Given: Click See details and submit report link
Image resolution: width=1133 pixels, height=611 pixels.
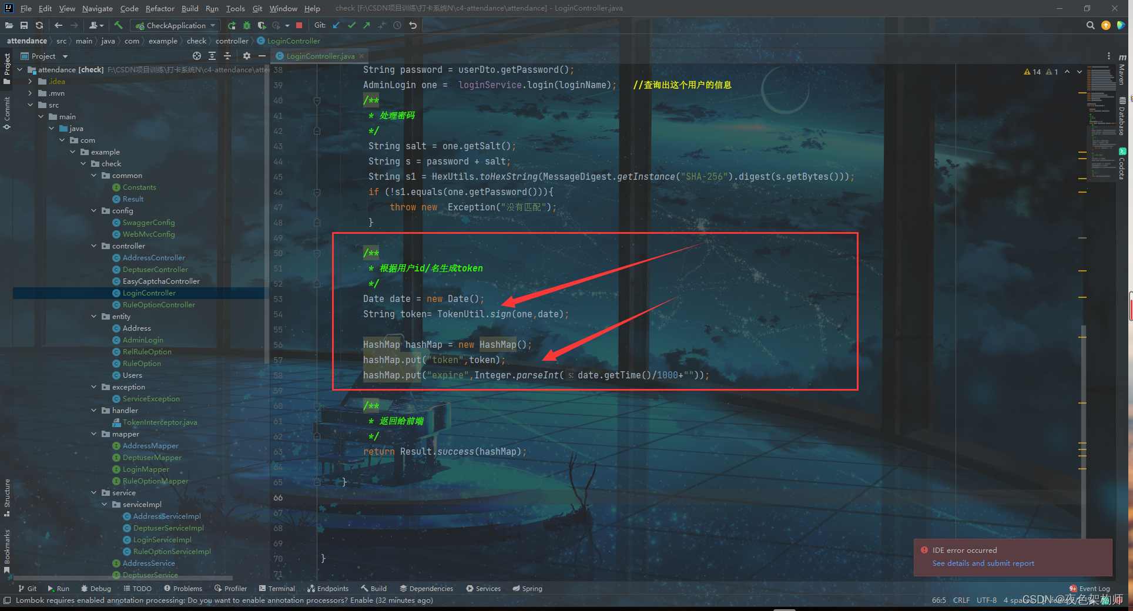Looking at the screenshot, I should pos(983,563).
